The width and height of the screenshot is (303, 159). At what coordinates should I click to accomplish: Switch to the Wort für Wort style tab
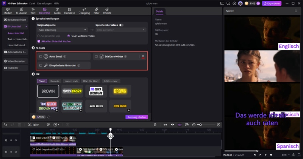tap(91, 81)
